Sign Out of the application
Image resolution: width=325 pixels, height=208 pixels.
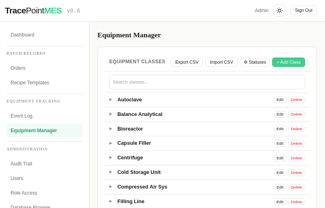click(303, 11)
